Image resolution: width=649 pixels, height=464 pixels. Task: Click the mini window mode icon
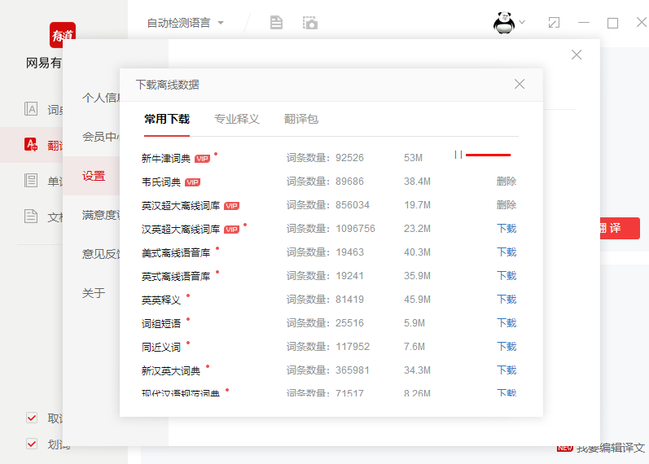click(554, 23)
